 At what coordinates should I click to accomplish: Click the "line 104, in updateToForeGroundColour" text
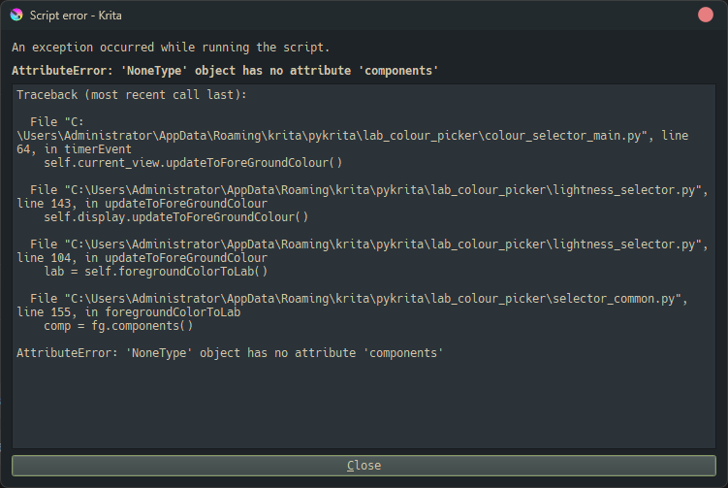point(142,258)
